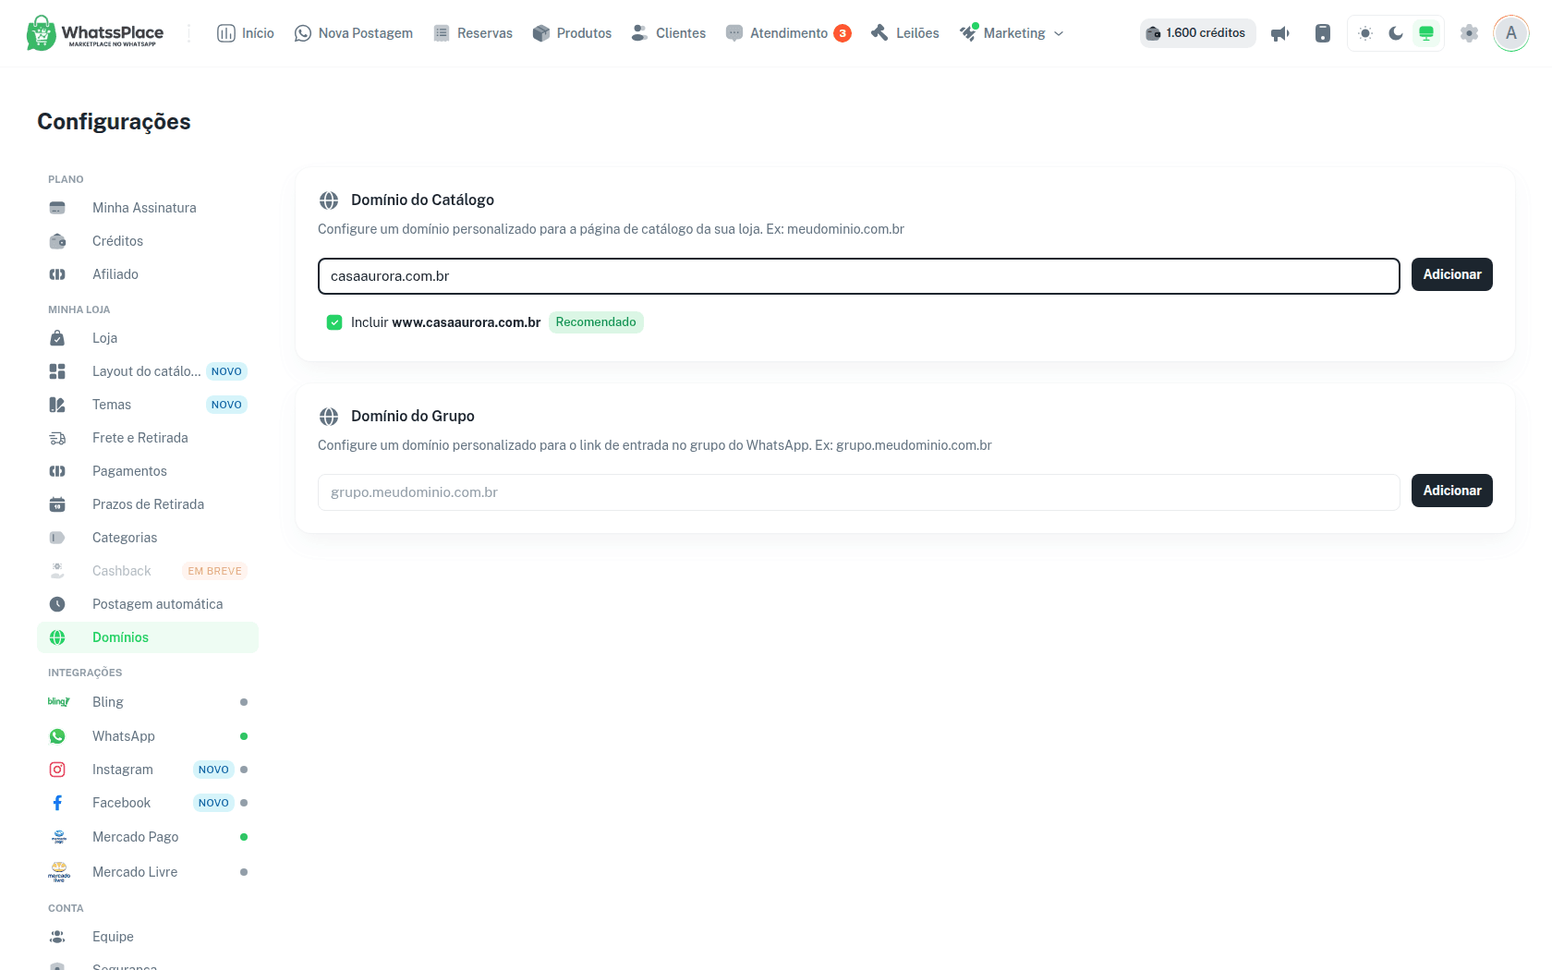Open Reservas from top navigation
Screen dimensions: 1552x970
point(473,33)
